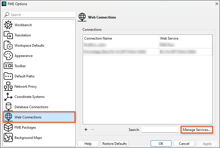Open the Workspace Defaults label
Image resolution: width=220 pixels, height=148 pixels.
tap(29, 46)
